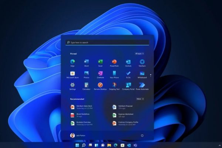Open the Your Phone app

(x=114, y=75)
